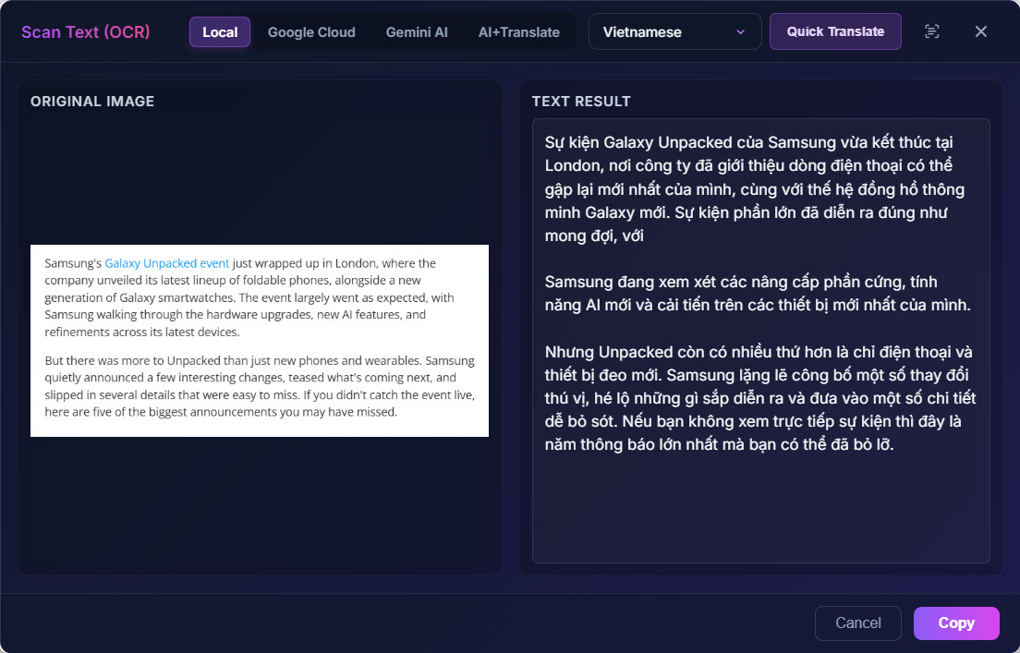Click the Scan Text (OCR) title

tap(86, 32)
